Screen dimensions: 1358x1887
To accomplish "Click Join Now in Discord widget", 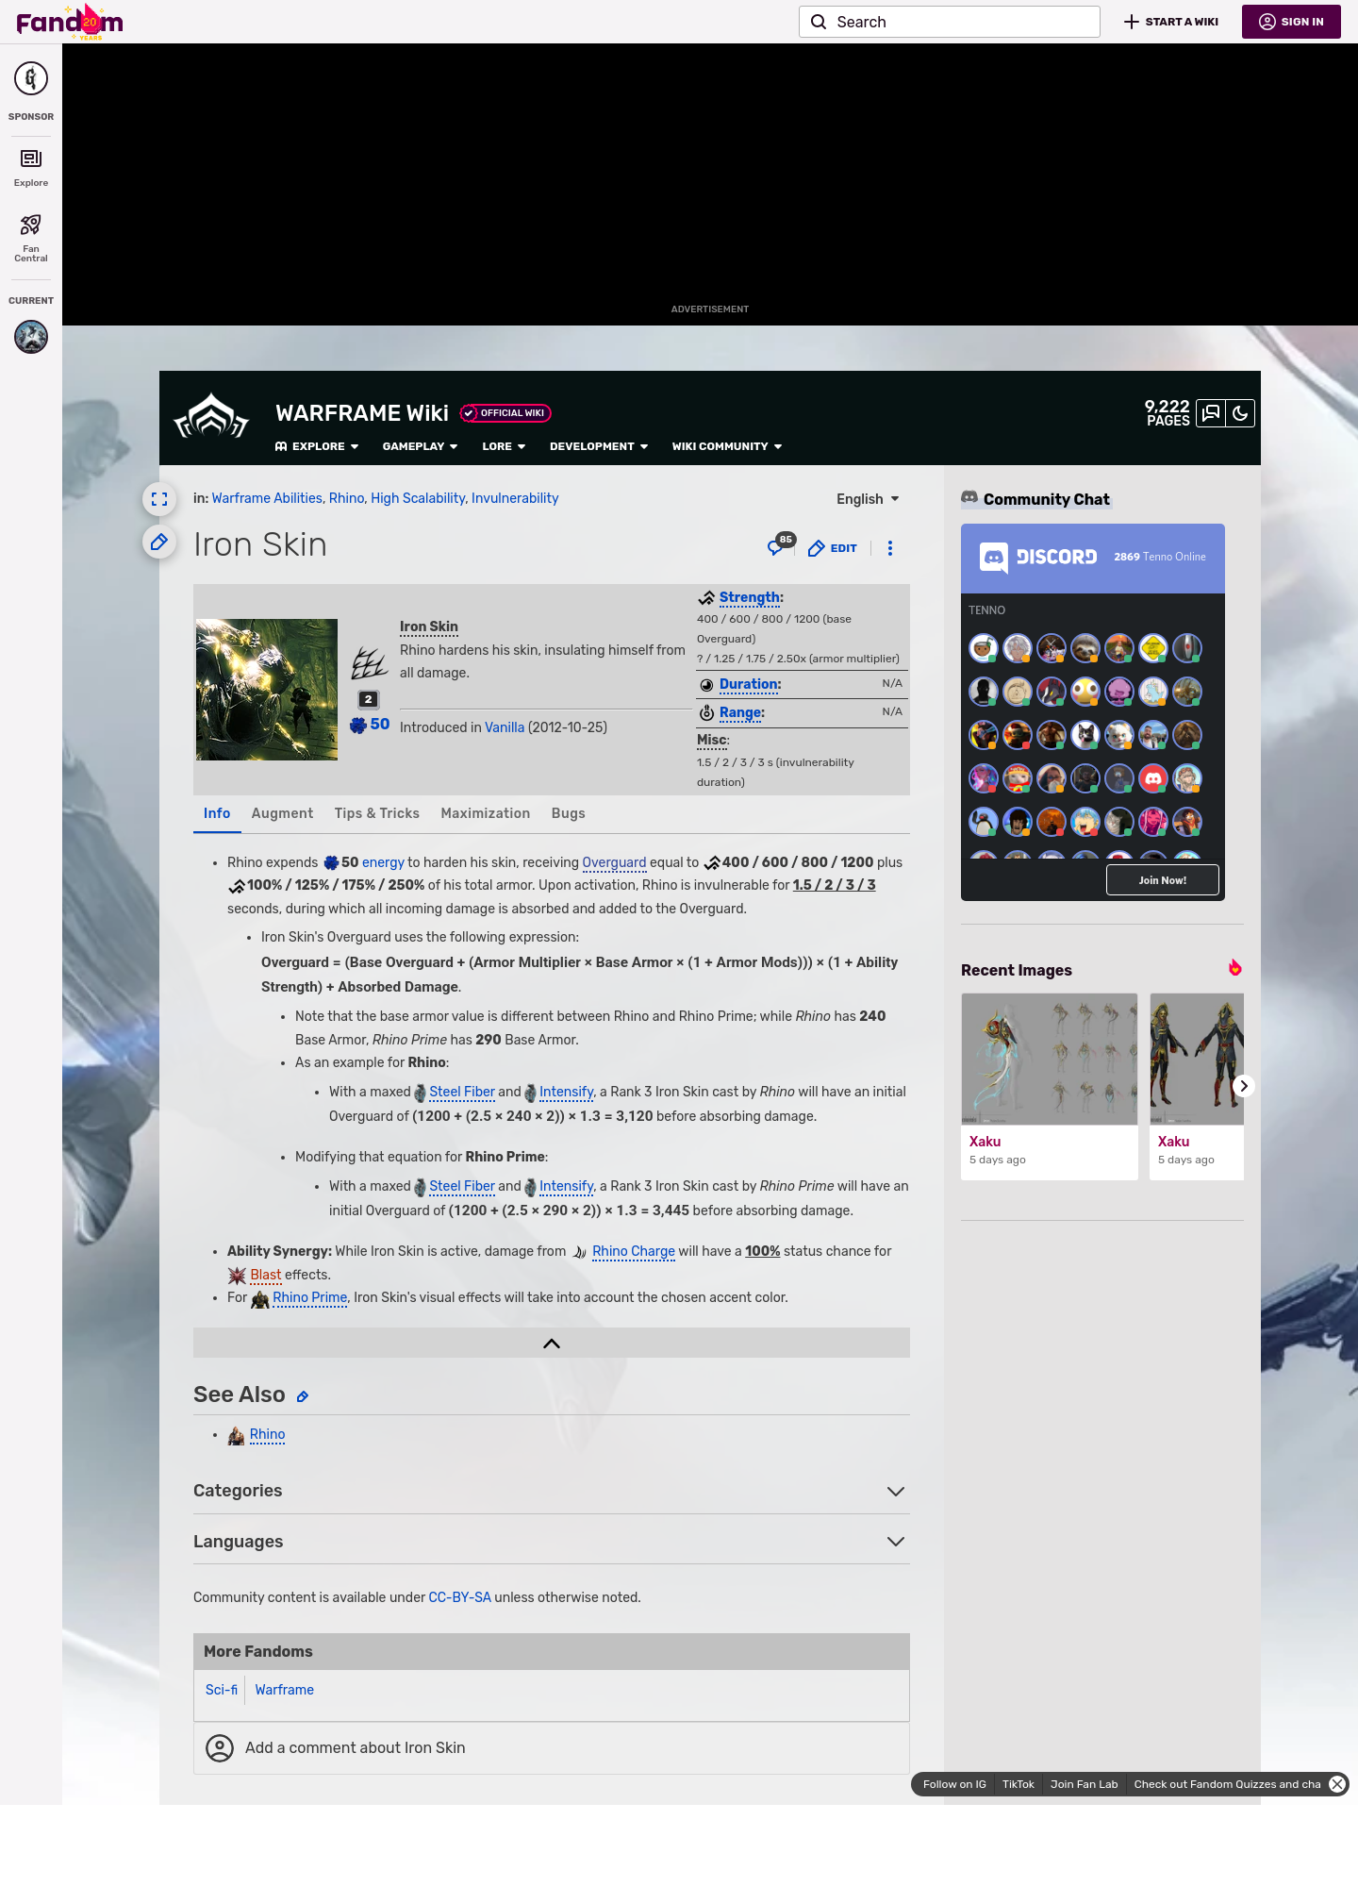I will point(1163,880).
